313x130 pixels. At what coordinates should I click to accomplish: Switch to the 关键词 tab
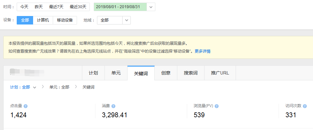(x=141, y=73)
